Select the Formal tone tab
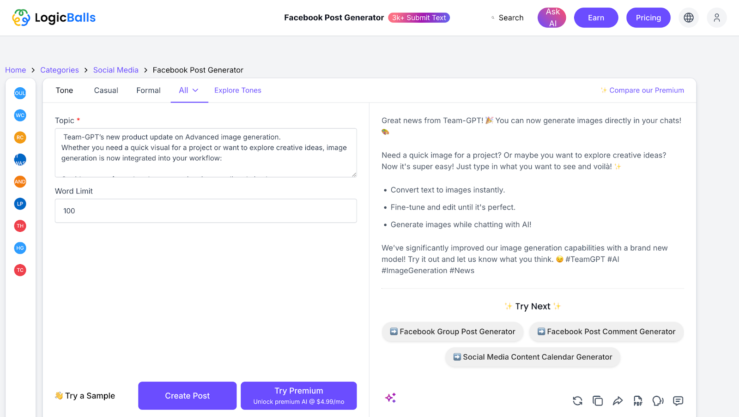 pos(148,91)
